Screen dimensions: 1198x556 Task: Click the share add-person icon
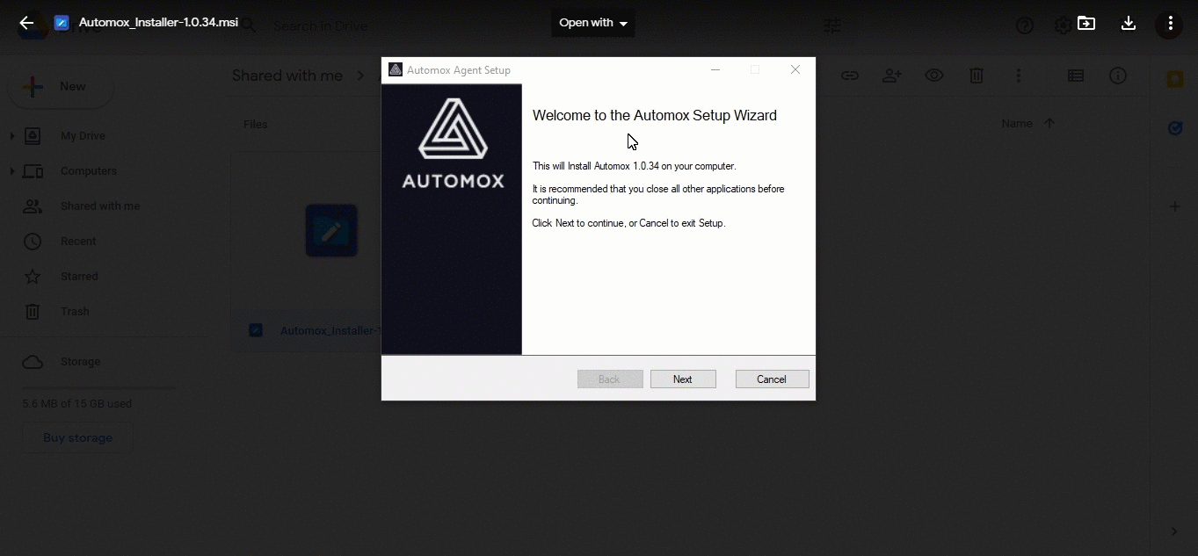pos(892,76)
